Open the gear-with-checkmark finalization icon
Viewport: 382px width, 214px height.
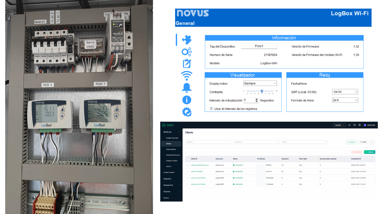(x=187, y=112)
